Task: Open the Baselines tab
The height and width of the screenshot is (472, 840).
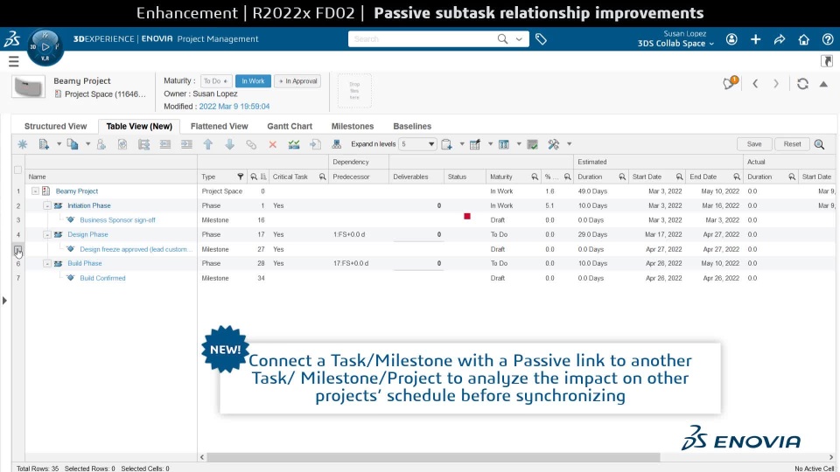Action: [412, 126]
